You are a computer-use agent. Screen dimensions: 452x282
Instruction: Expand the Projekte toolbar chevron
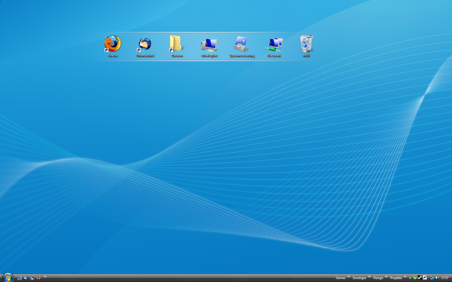[405, 277]
